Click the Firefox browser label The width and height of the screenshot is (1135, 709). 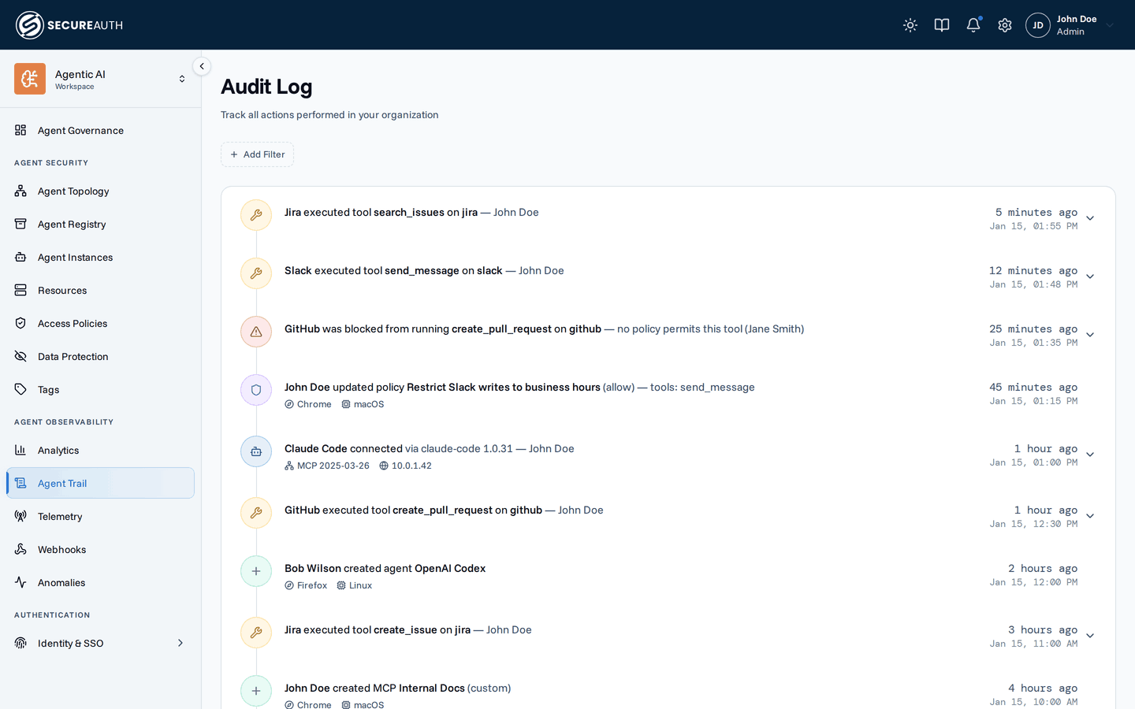(312, 585)
